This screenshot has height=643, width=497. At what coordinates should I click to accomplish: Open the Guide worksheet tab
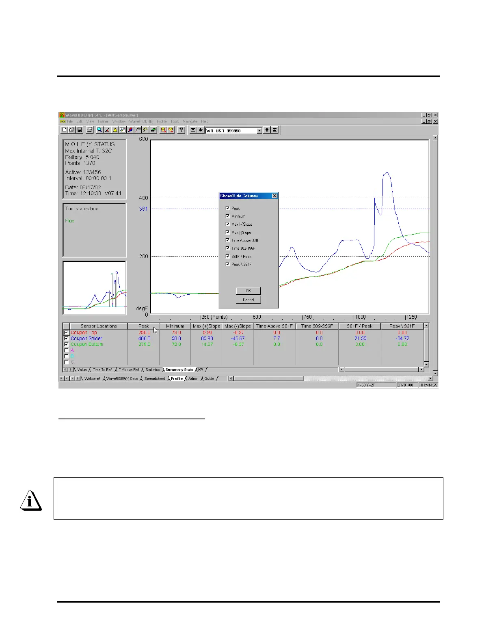click(209, 379)
